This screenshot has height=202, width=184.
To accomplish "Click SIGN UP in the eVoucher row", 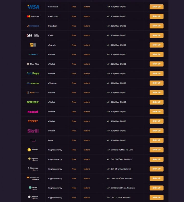I will click(x=156, y=83).
